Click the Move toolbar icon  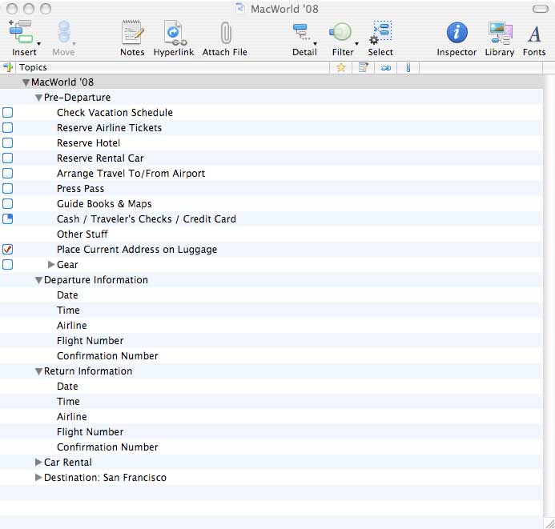click(x=64, y=32)
